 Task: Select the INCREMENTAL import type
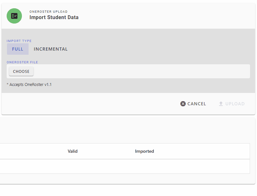[51, 49]
